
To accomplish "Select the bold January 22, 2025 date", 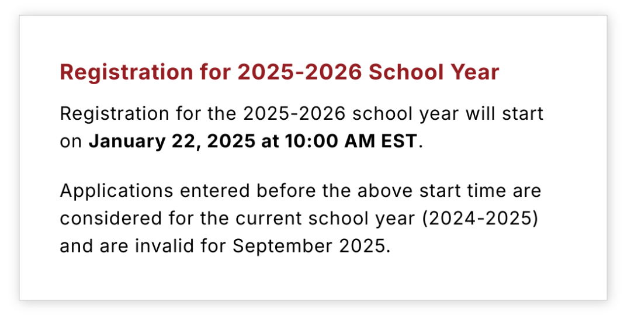I will 172,141.
